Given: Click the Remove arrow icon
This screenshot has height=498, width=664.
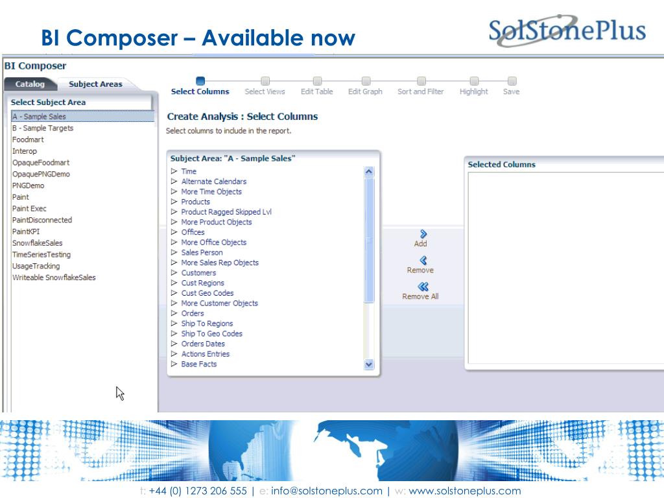Looking at the screenshot, I should click(x=423, y=260).
